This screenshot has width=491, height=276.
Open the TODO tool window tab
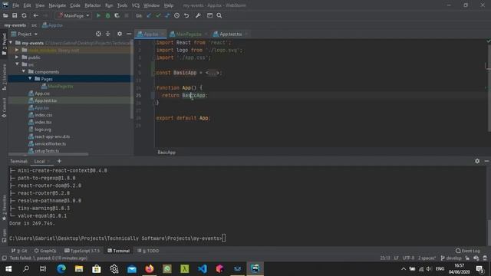point(148,251)
